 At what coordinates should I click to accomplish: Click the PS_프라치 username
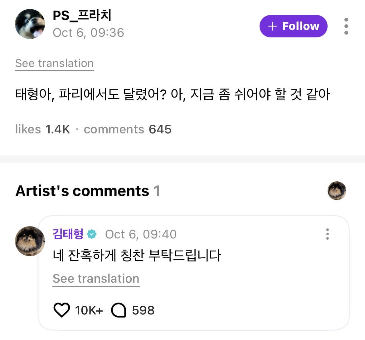click(x=82, y=16)
